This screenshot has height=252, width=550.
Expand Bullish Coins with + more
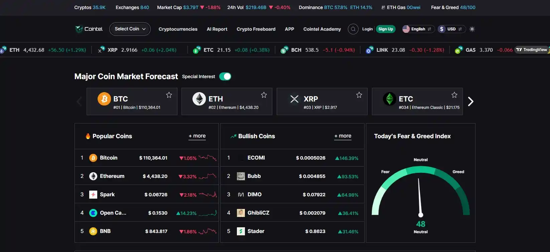tap(343, 136)
